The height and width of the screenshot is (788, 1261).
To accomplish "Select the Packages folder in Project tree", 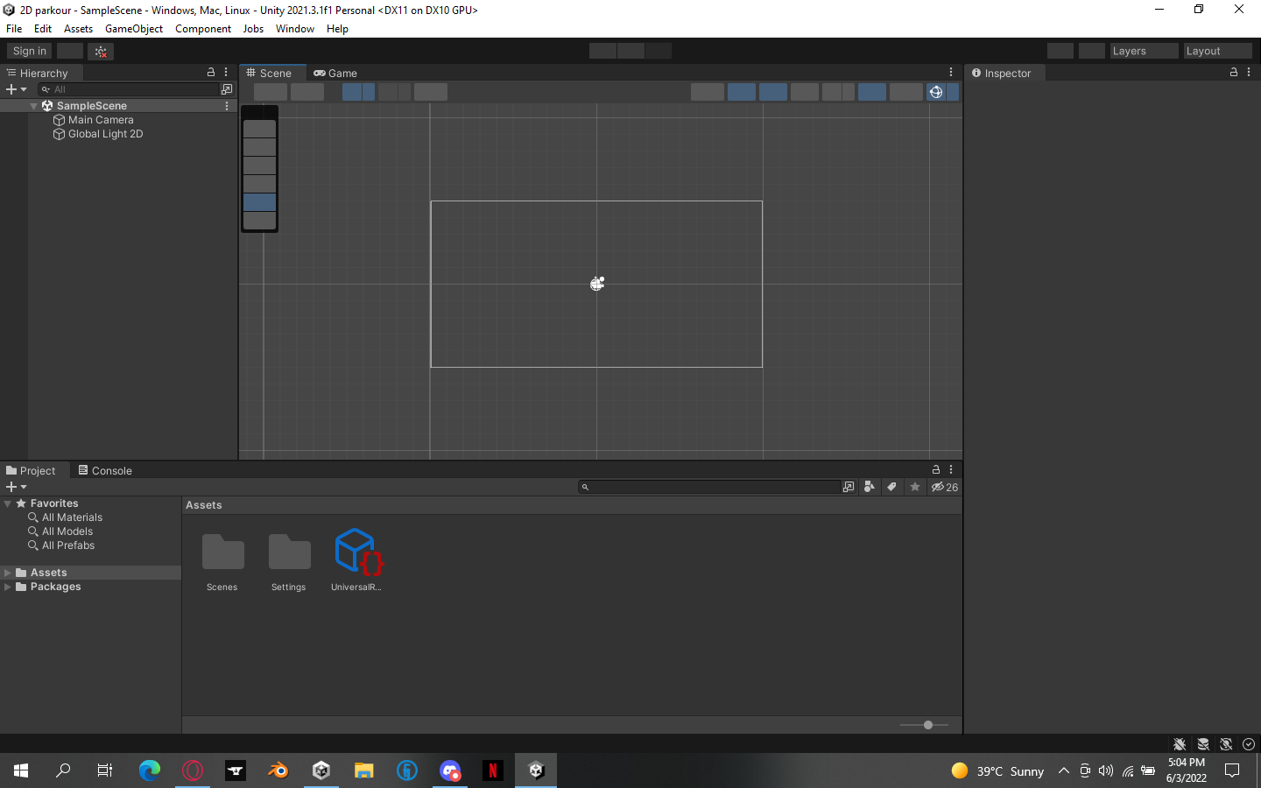I will pos(55,587).
